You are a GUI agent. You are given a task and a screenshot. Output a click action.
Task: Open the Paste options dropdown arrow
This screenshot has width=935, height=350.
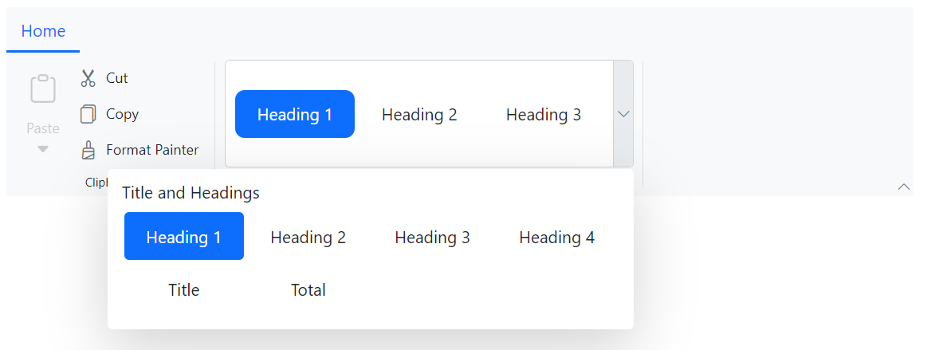pyautogui.click(x=43, y=149)
